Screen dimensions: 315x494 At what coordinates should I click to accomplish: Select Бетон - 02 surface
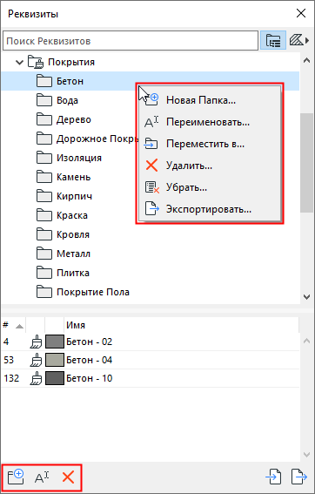[151, 342]
